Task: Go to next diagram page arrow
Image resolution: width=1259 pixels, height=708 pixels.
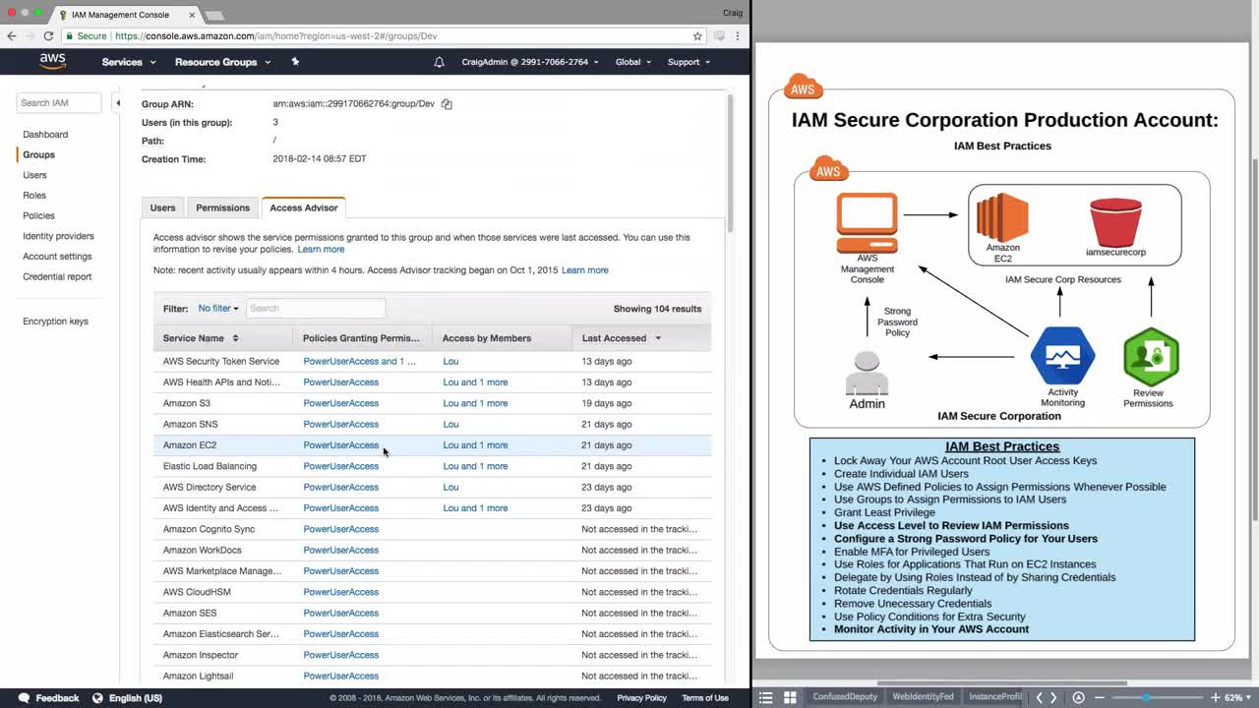Action: tap(1053, 697)
